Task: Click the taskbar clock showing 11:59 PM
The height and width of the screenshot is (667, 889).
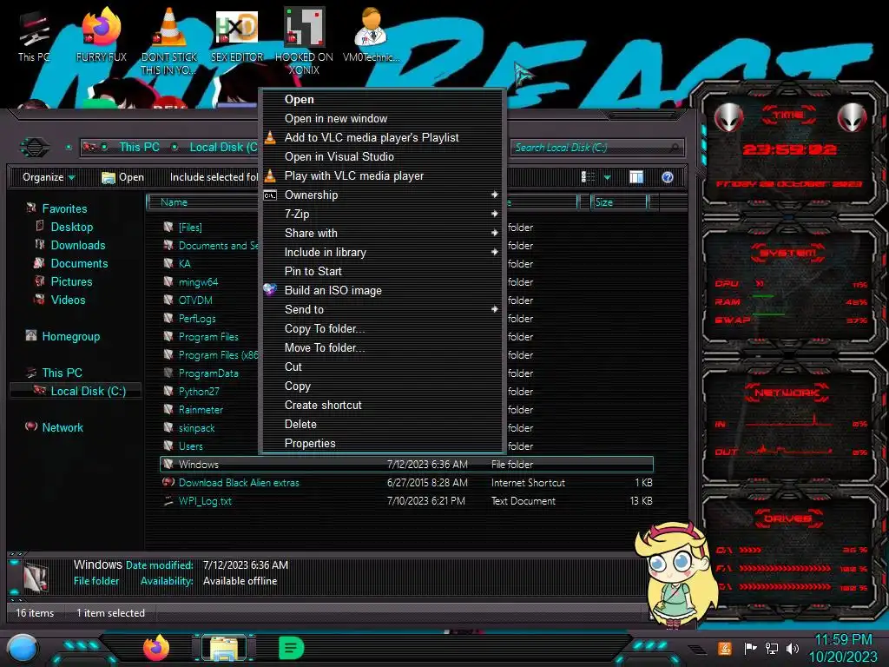Action: click(842, 640)
